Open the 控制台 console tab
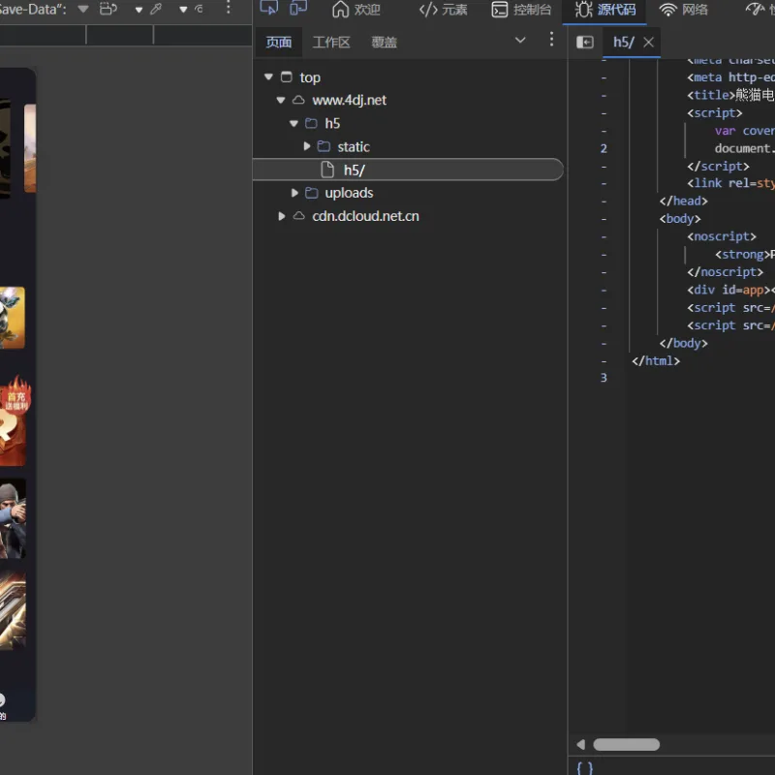The height and width of the screenshot is (775, 775). click(x=521, y=10)
